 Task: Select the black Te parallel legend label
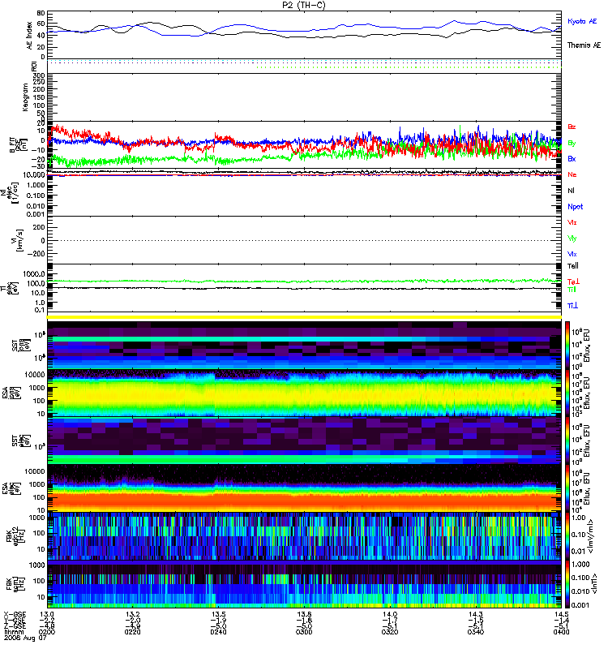click(573, 266)
